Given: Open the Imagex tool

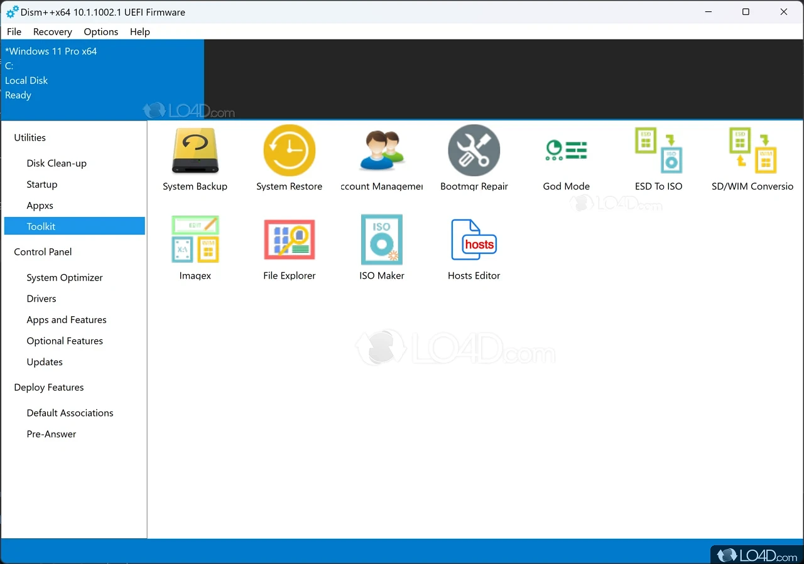Looking at the screenshot, I should pyautogui.click(x=195, y=246).
